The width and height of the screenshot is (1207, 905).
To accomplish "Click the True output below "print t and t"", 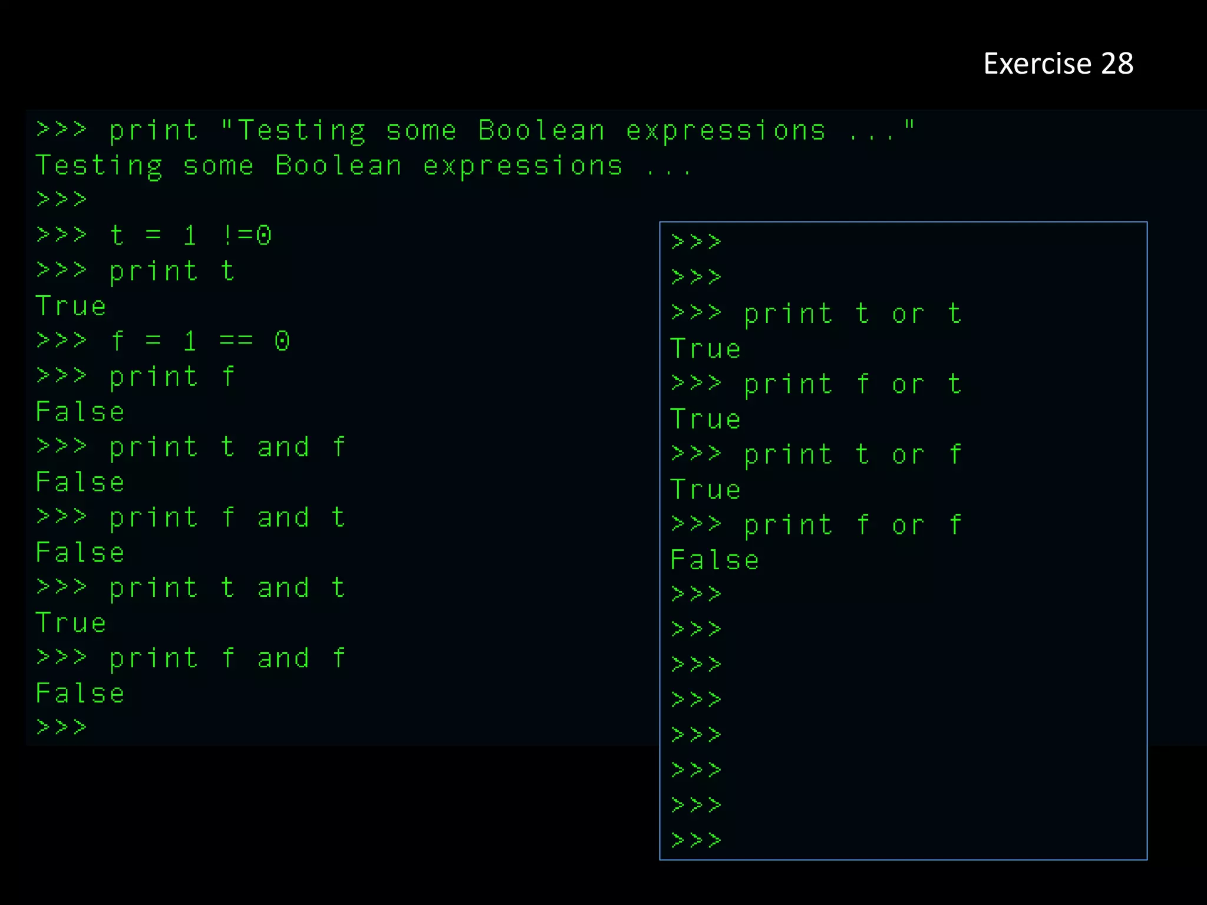I will 71,623.
